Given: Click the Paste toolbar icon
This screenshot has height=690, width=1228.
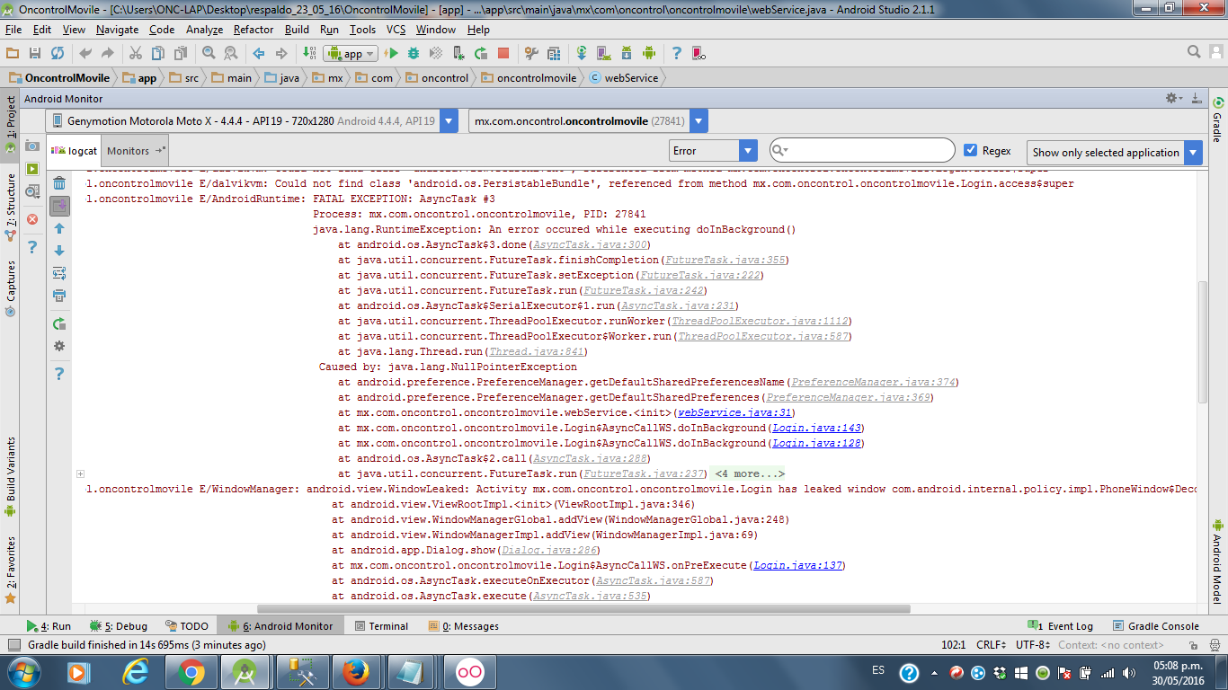Looking at the screenshot, I should point(181,54).
